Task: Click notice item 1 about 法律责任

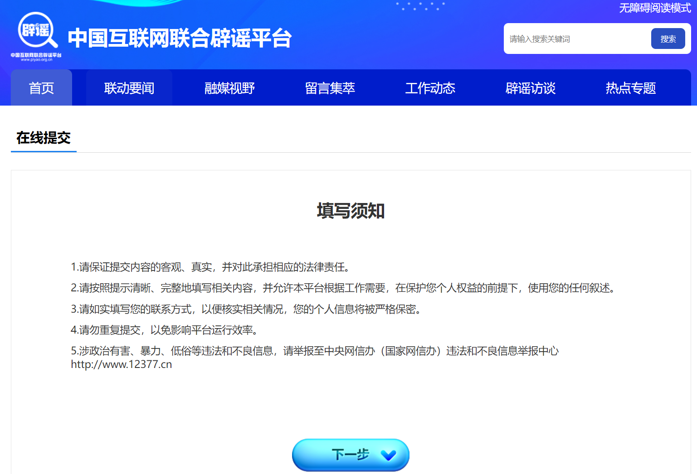Action: click(212, 267)
